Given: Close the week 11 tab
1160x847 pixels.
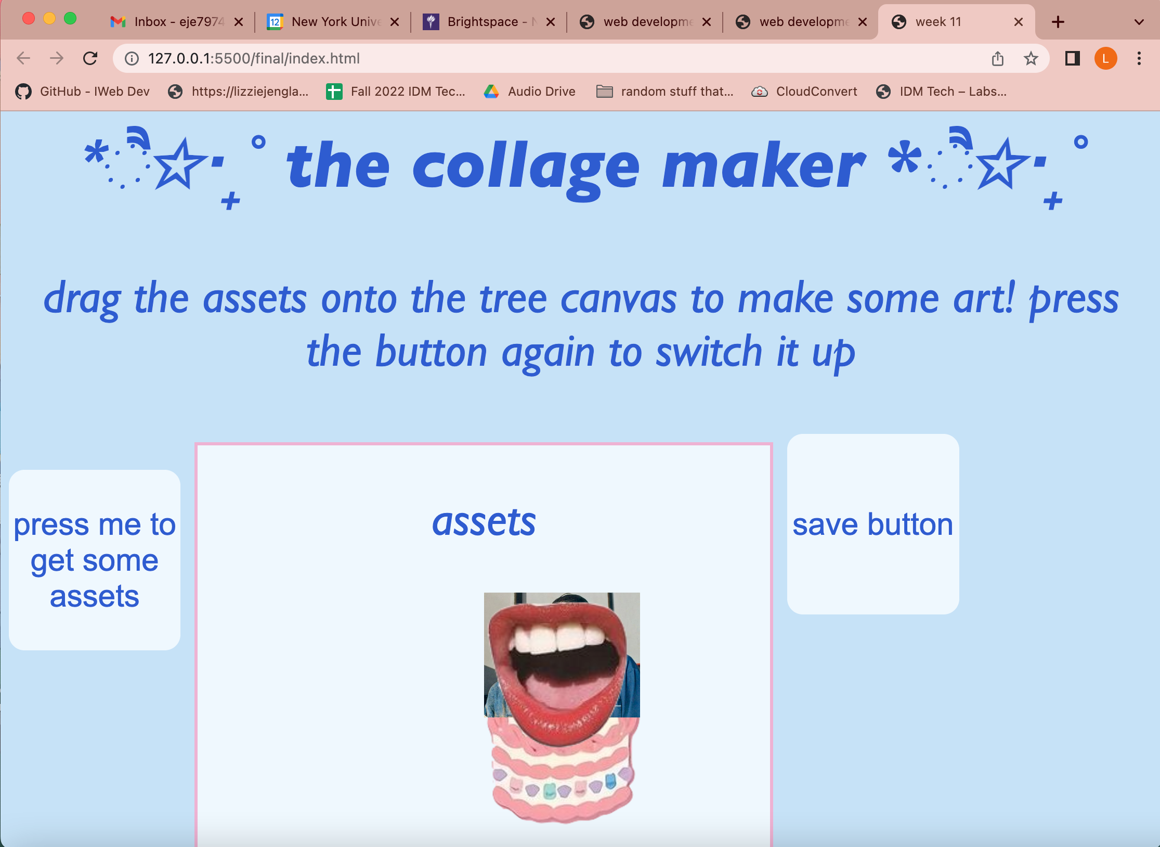Looking at the screenshot, I should [1018, 22].
